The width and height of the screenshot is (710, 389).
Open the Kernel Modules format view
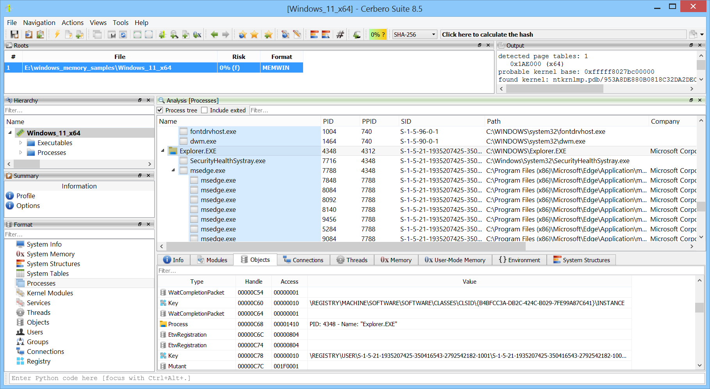pos(50,293)
